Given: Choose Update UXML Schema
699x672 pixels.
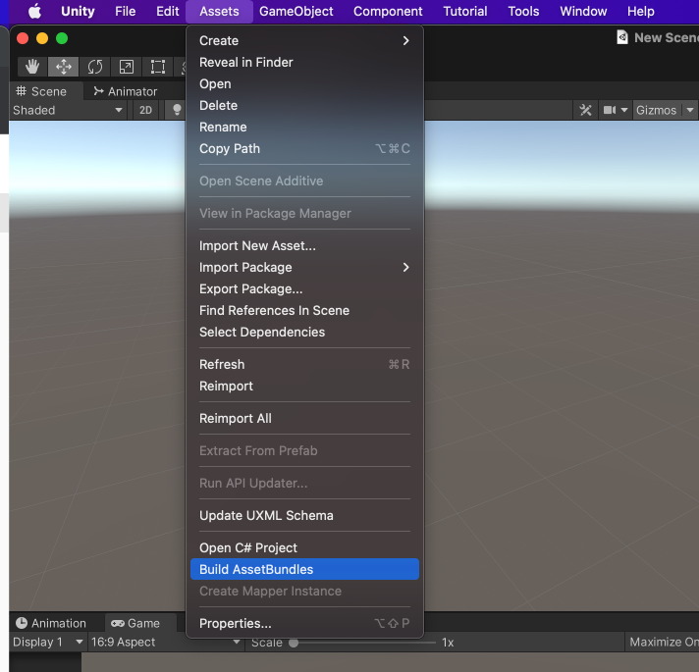Looking at the screenshot, I should (304, 516).
